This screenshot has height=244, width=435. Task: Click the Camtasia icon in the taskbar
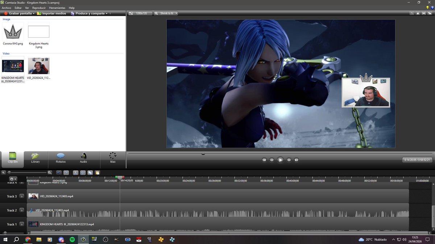pyautogui.click(x=83, y=239)
